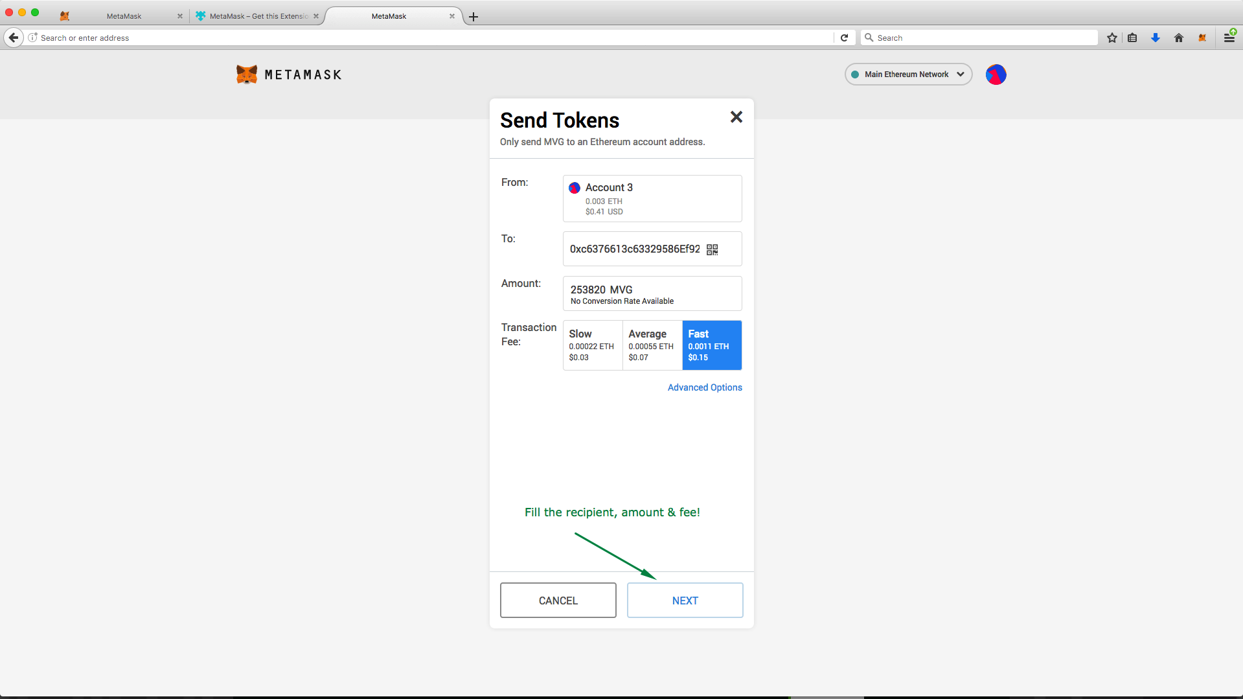Open Advanced Options link
The width and height of the screenshot is (1243, 699).
point(705,387)
